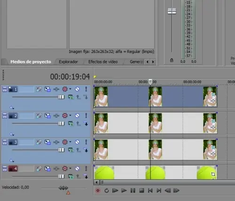Expand the automation settings arrow on track 1
This screenshot has width=235, height=201.
[x=70, y=89]
